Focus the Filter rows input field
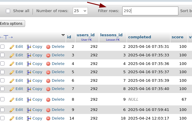Screen dimensions: 192x124 [150, 11]
